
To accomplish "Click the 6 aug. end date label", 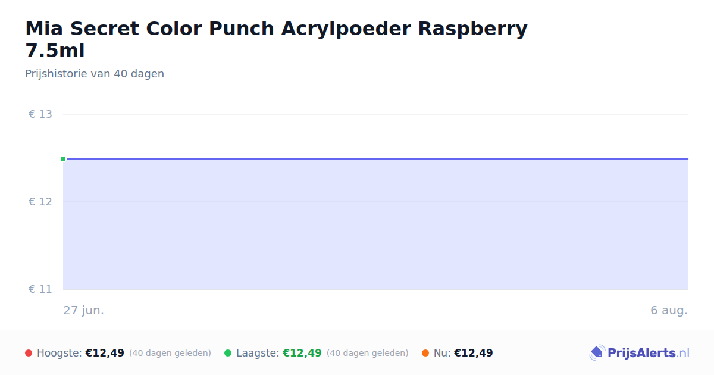I will (669, 310).
